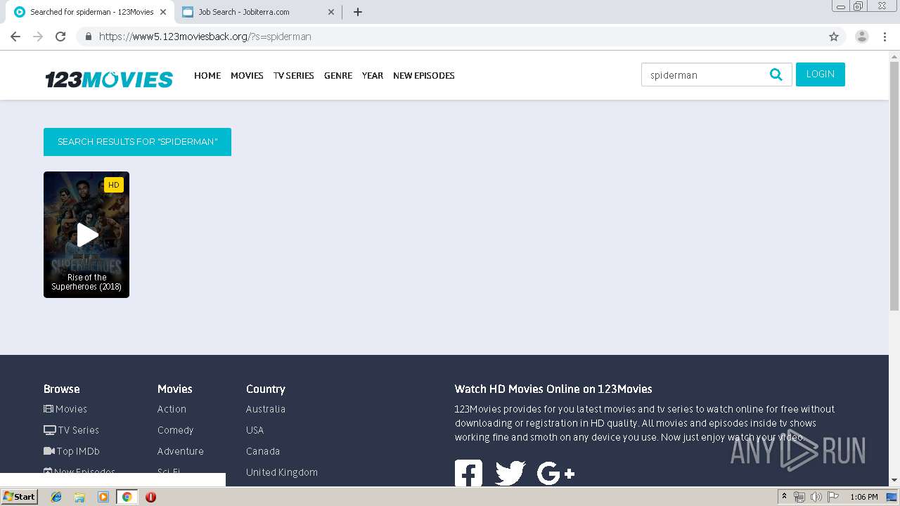Viewport: 900px width, 506px height.
Task: Open MOVIES in the site menu
Action: pyautogui.click(x=247, y=75)
